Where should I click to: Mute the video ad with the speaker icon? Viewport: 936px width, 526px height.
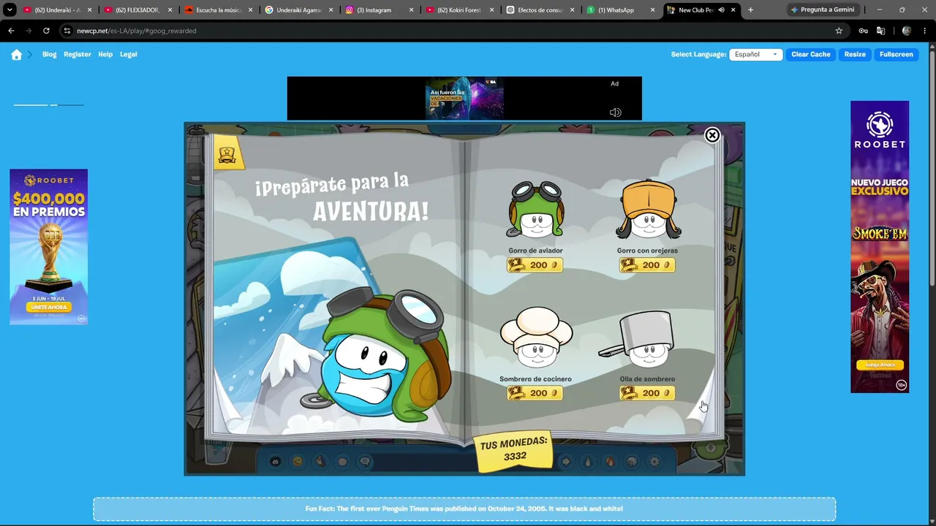coord(615,113)
